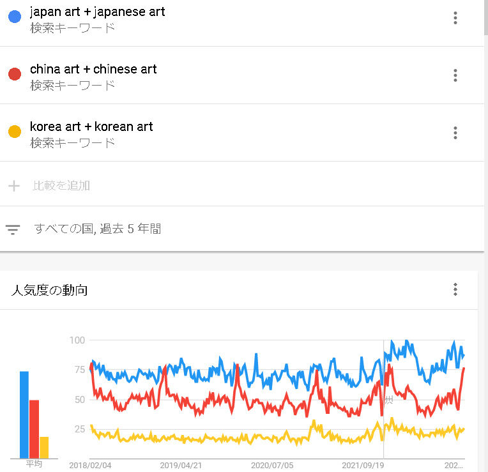Click the blue dot for japan art

[x=14, y=18]
